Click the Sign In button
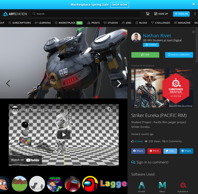The height and width of the screenshot is (194, 198). click(181, 14)
